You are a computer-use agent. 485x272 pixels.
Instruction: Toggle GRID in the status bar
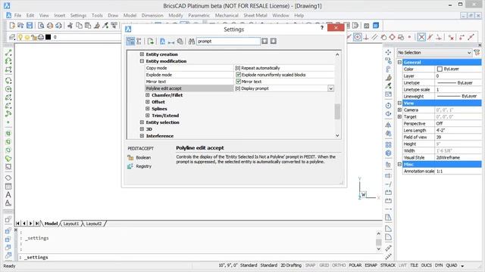pyautogui.click(x=324, y=265)
